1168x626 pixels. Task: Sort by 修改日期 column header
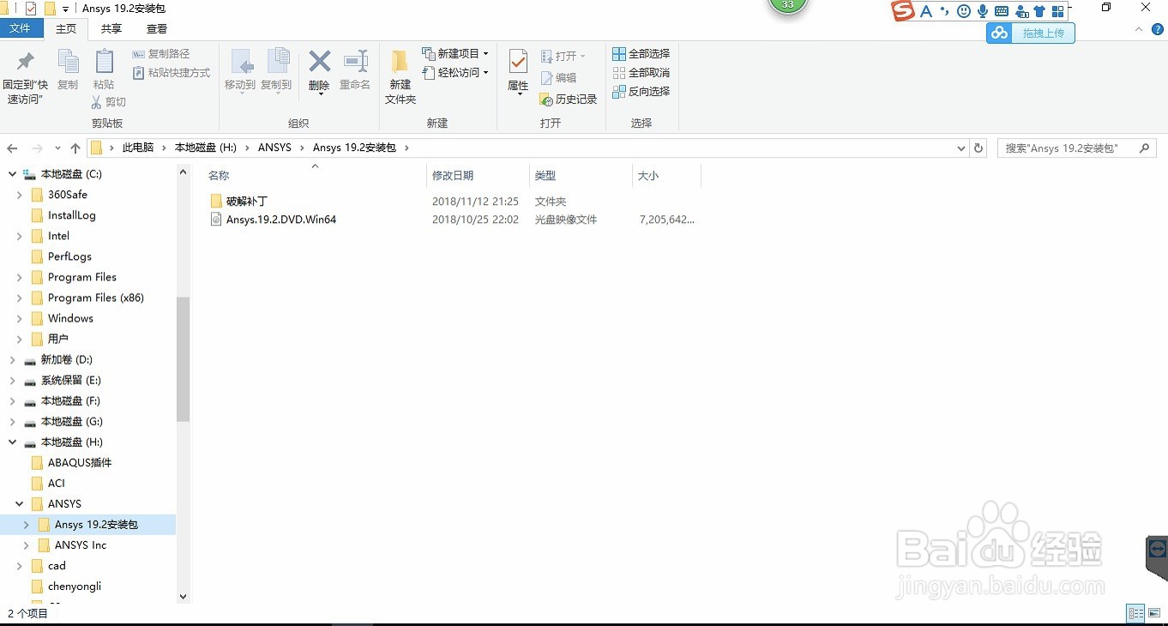pyautogui.click(x=478, y=176)
